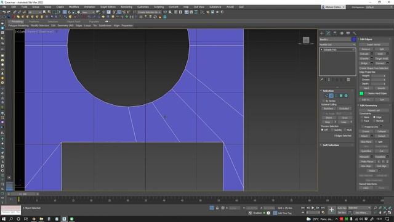Select Vertex sub-object level icon

326,96
